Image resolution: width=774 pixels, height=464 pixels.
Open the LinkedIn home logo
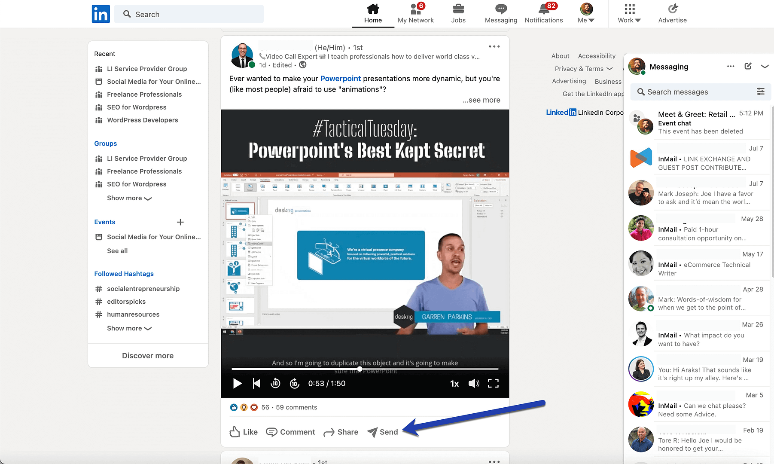[x=101, y=14]
